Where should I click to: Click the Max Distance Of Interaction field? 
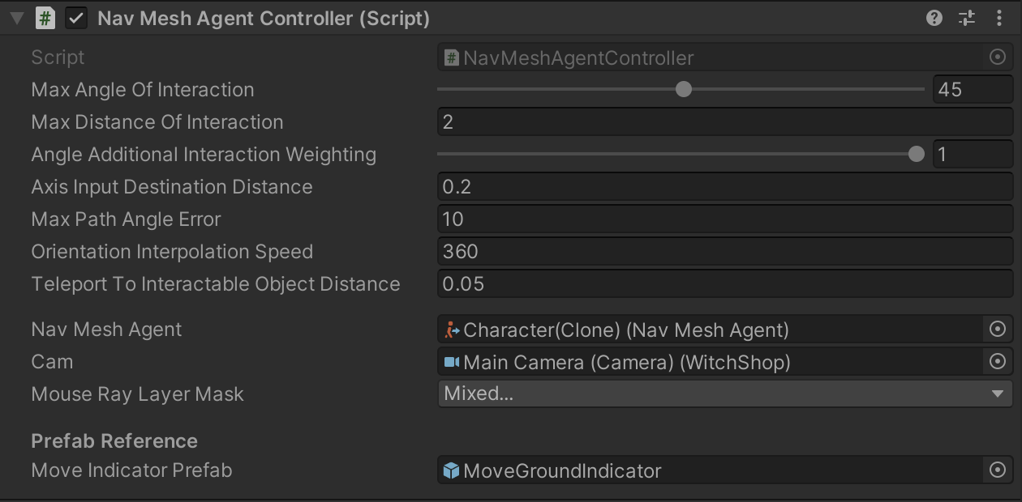(724, 122)
